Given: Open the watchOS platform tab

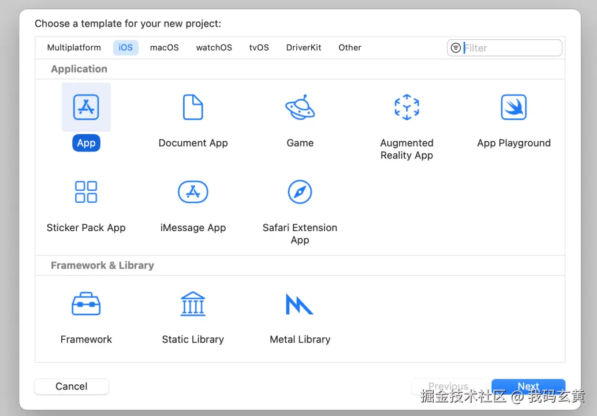Looking at the screenshot, I should (x=214, y=47).
